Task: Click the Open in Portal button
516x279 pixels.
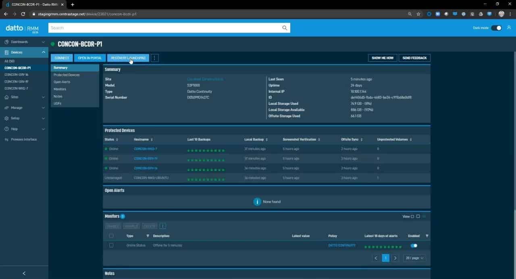Action: coord(90,58)
